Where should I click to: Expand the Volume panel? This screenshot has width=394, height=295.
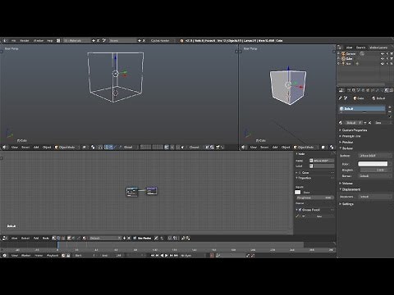(346, 184)
